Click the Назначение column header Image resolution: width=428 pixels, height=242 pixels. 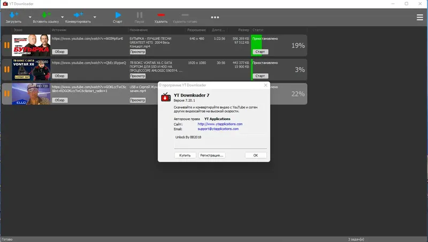(x=139, y=30)
